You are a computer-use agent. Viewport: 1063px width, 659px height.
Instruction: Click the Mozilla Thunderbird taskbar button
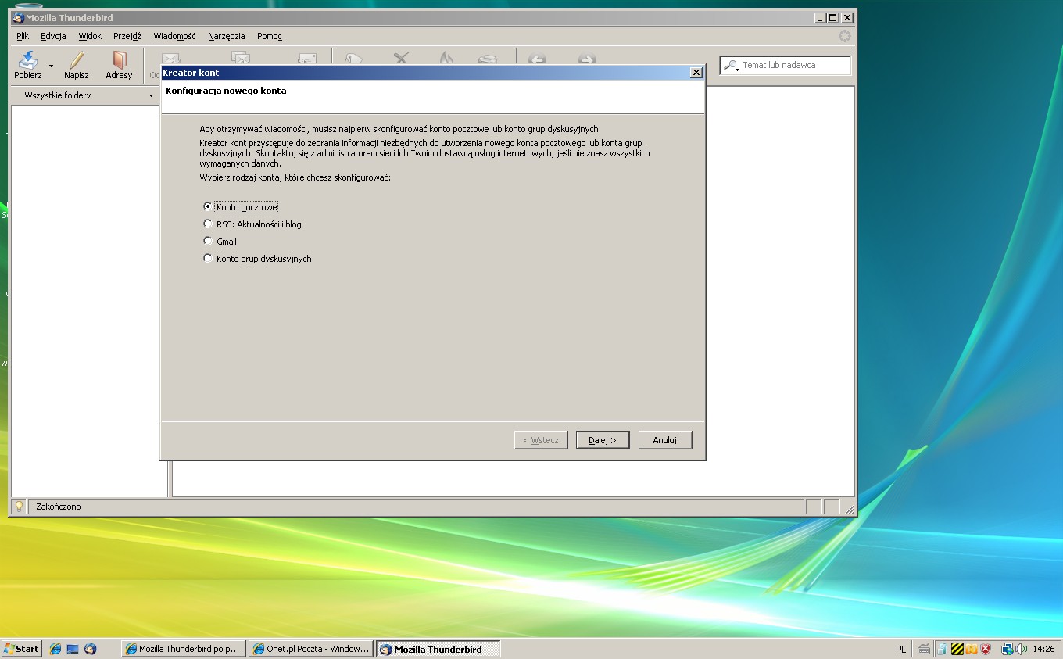(x=438, y=649)
